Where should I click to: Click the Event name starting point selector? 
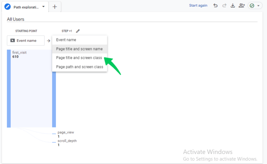point(26,41)
